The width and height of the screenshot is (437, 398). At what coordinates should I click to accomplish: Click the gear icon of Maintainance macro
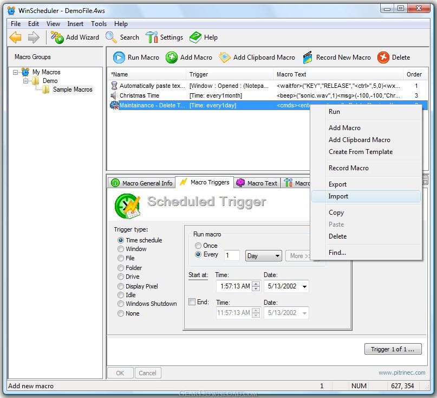coord(114,105)
